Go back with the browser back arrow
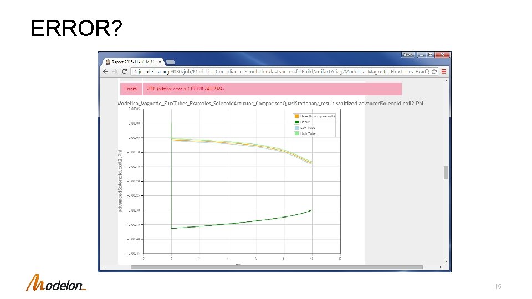Viewport: 532px width, 299px height. pyautogui.click(x=105, y=71)
